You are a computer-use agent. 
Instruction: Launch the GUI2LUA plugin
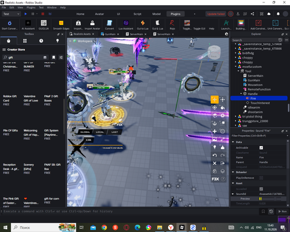pos(43,25)
